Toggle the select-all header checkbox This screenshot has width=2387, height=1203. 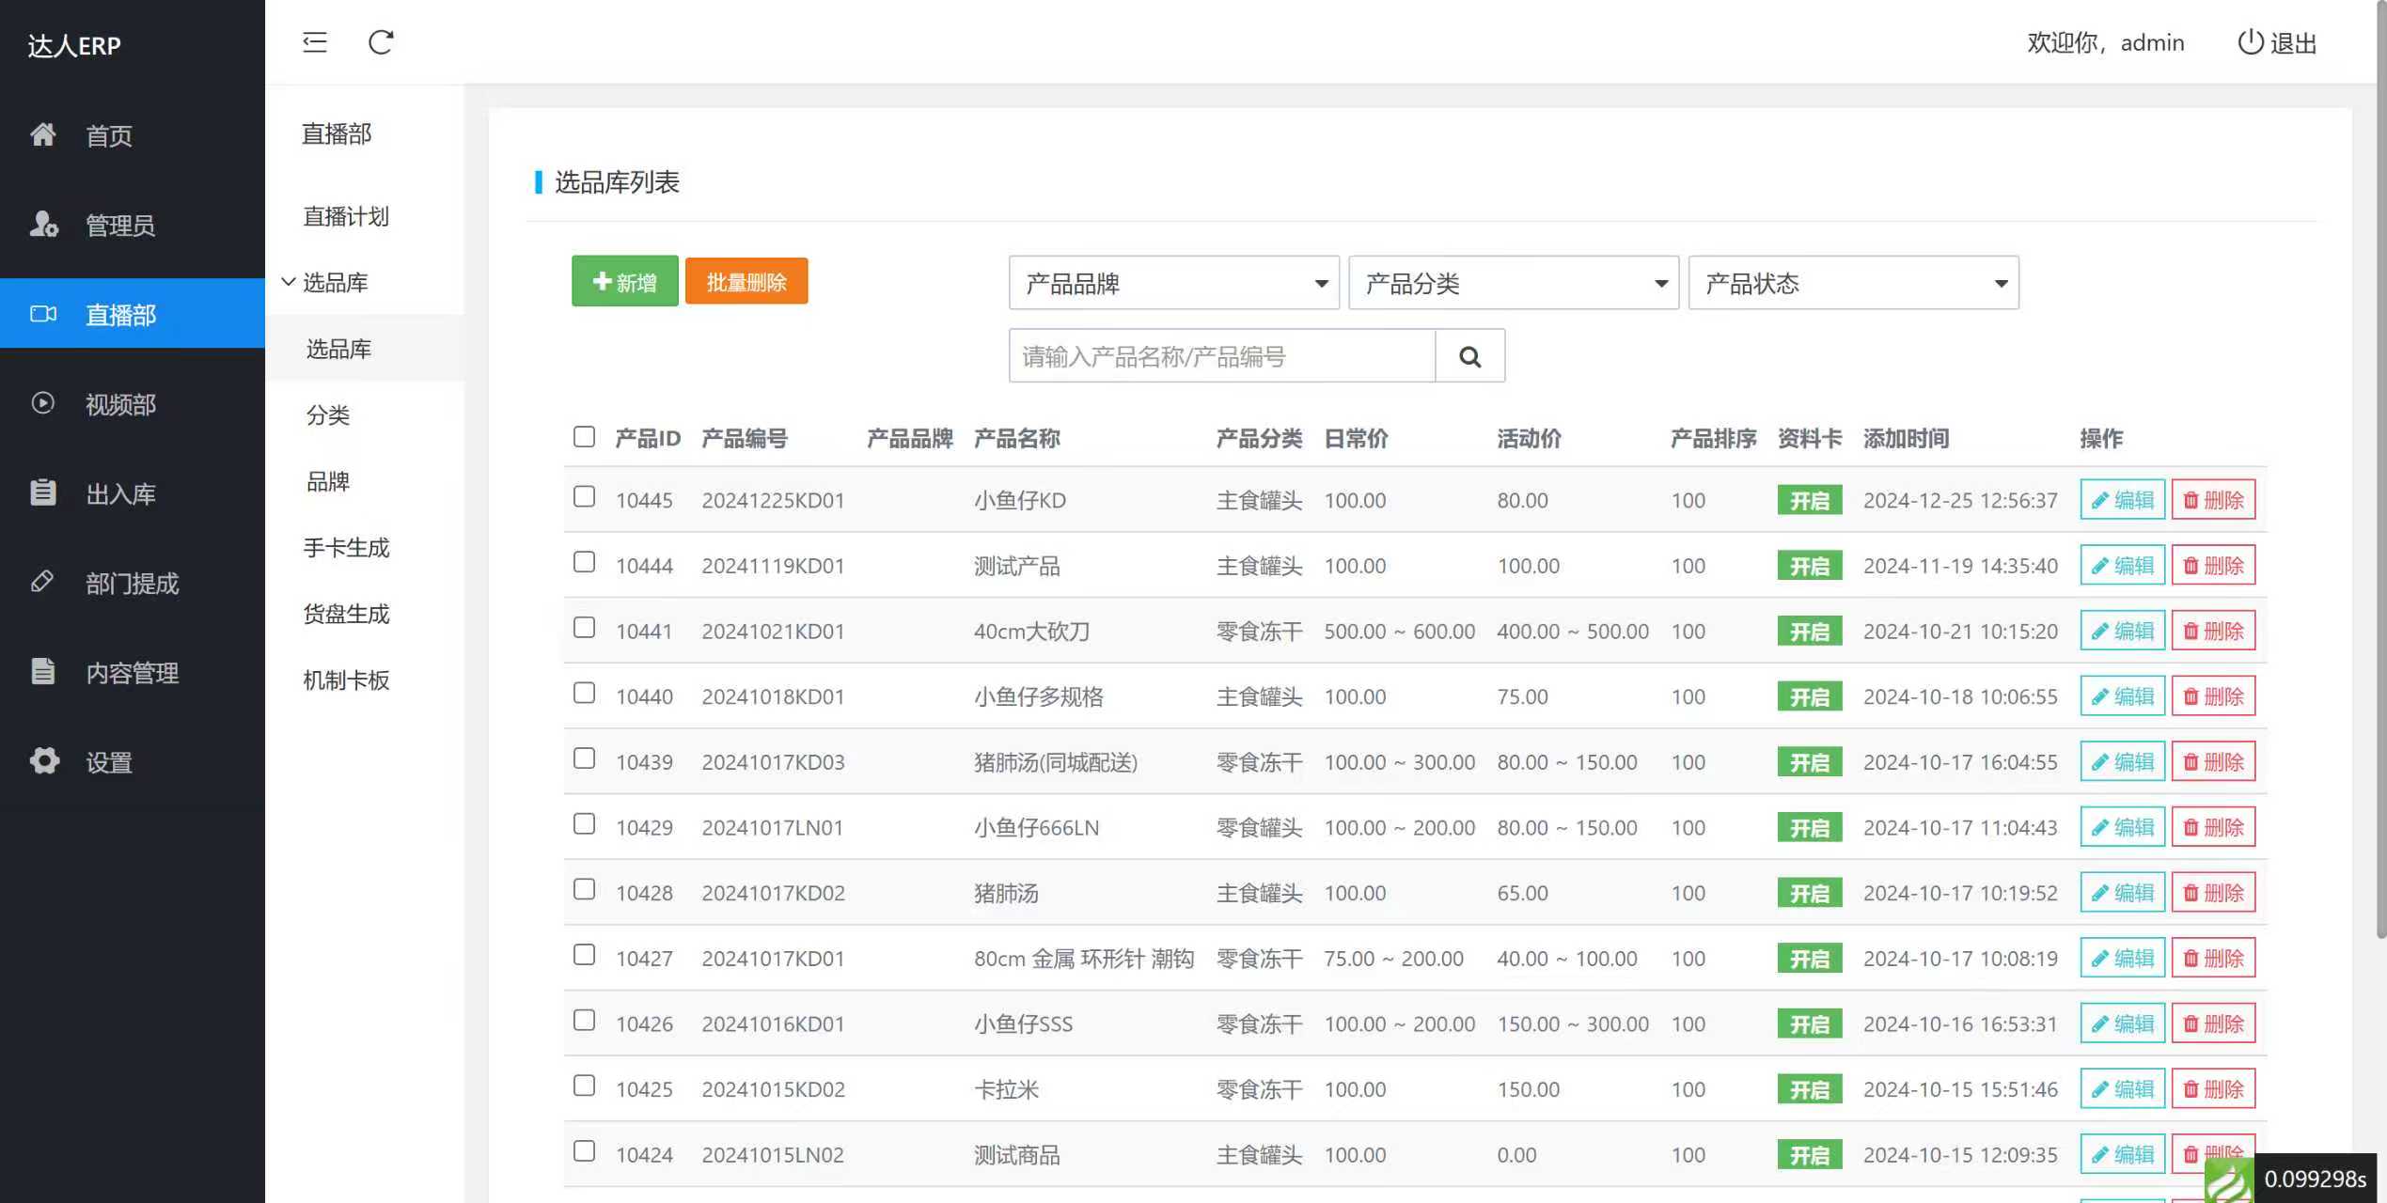click(584, 437)
